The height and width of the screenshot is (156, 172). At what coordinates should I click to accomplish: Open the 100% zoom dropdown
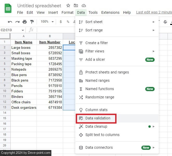click(x=47, y=22)
